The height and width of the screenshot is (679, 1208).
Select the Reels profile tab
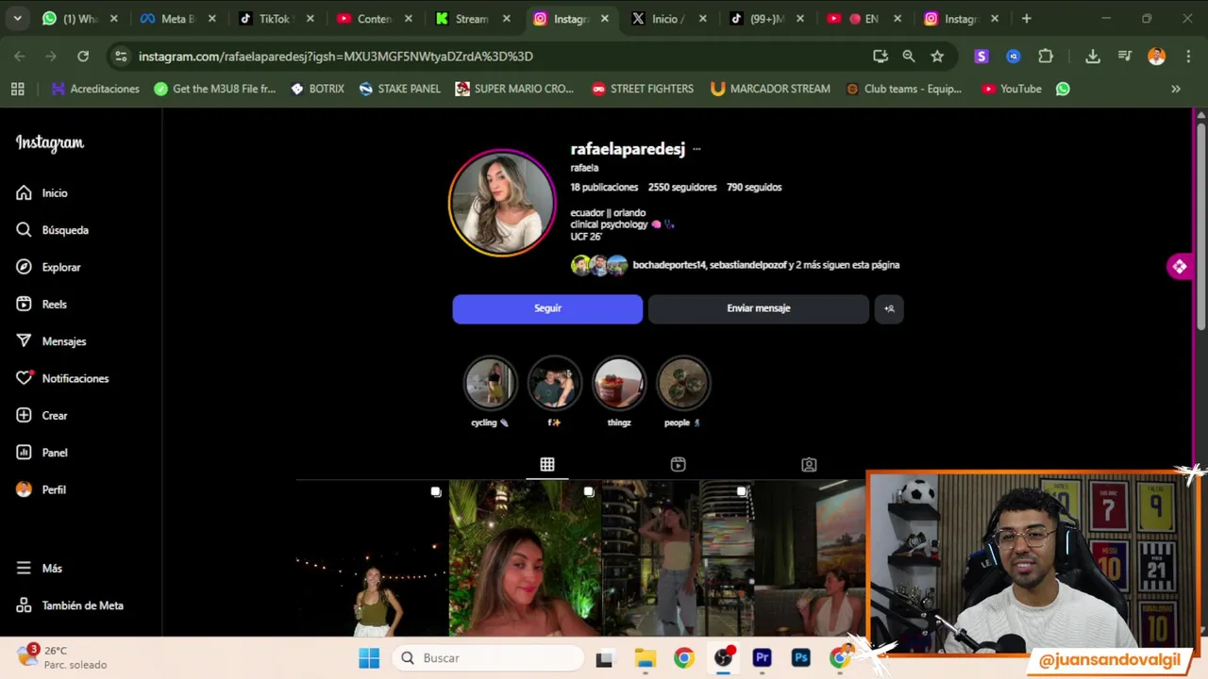coord(678,465)
